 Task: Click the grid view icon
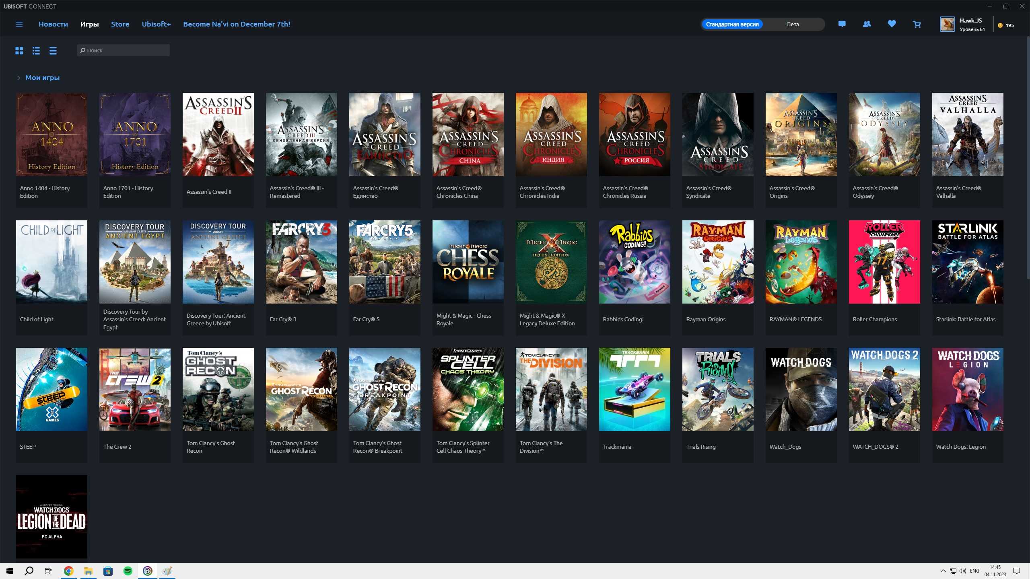pyautogui.click(x=19, y=50)
